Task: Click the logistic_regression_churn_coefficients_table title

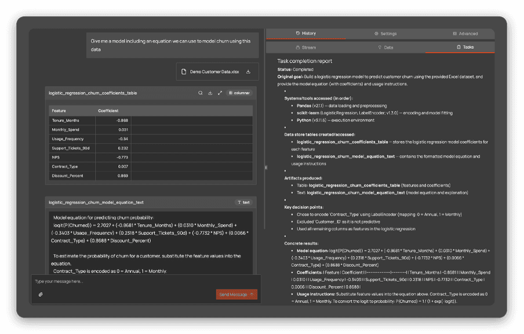Action: 93,93
